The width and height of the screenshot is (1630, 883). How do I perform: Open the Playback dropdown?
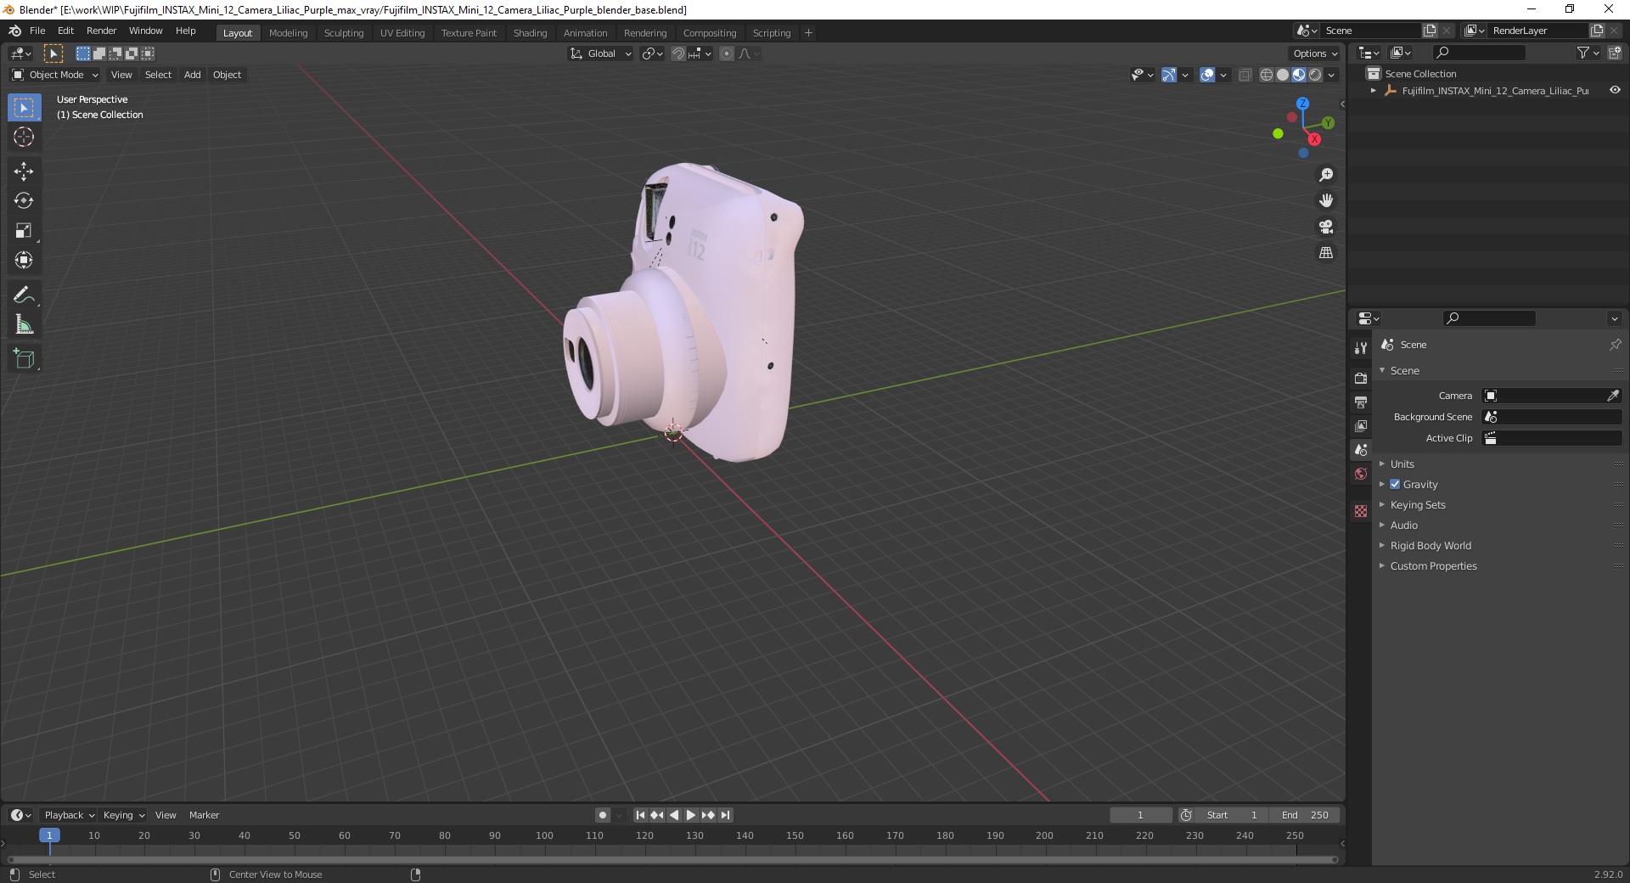[x=69, y=815]
